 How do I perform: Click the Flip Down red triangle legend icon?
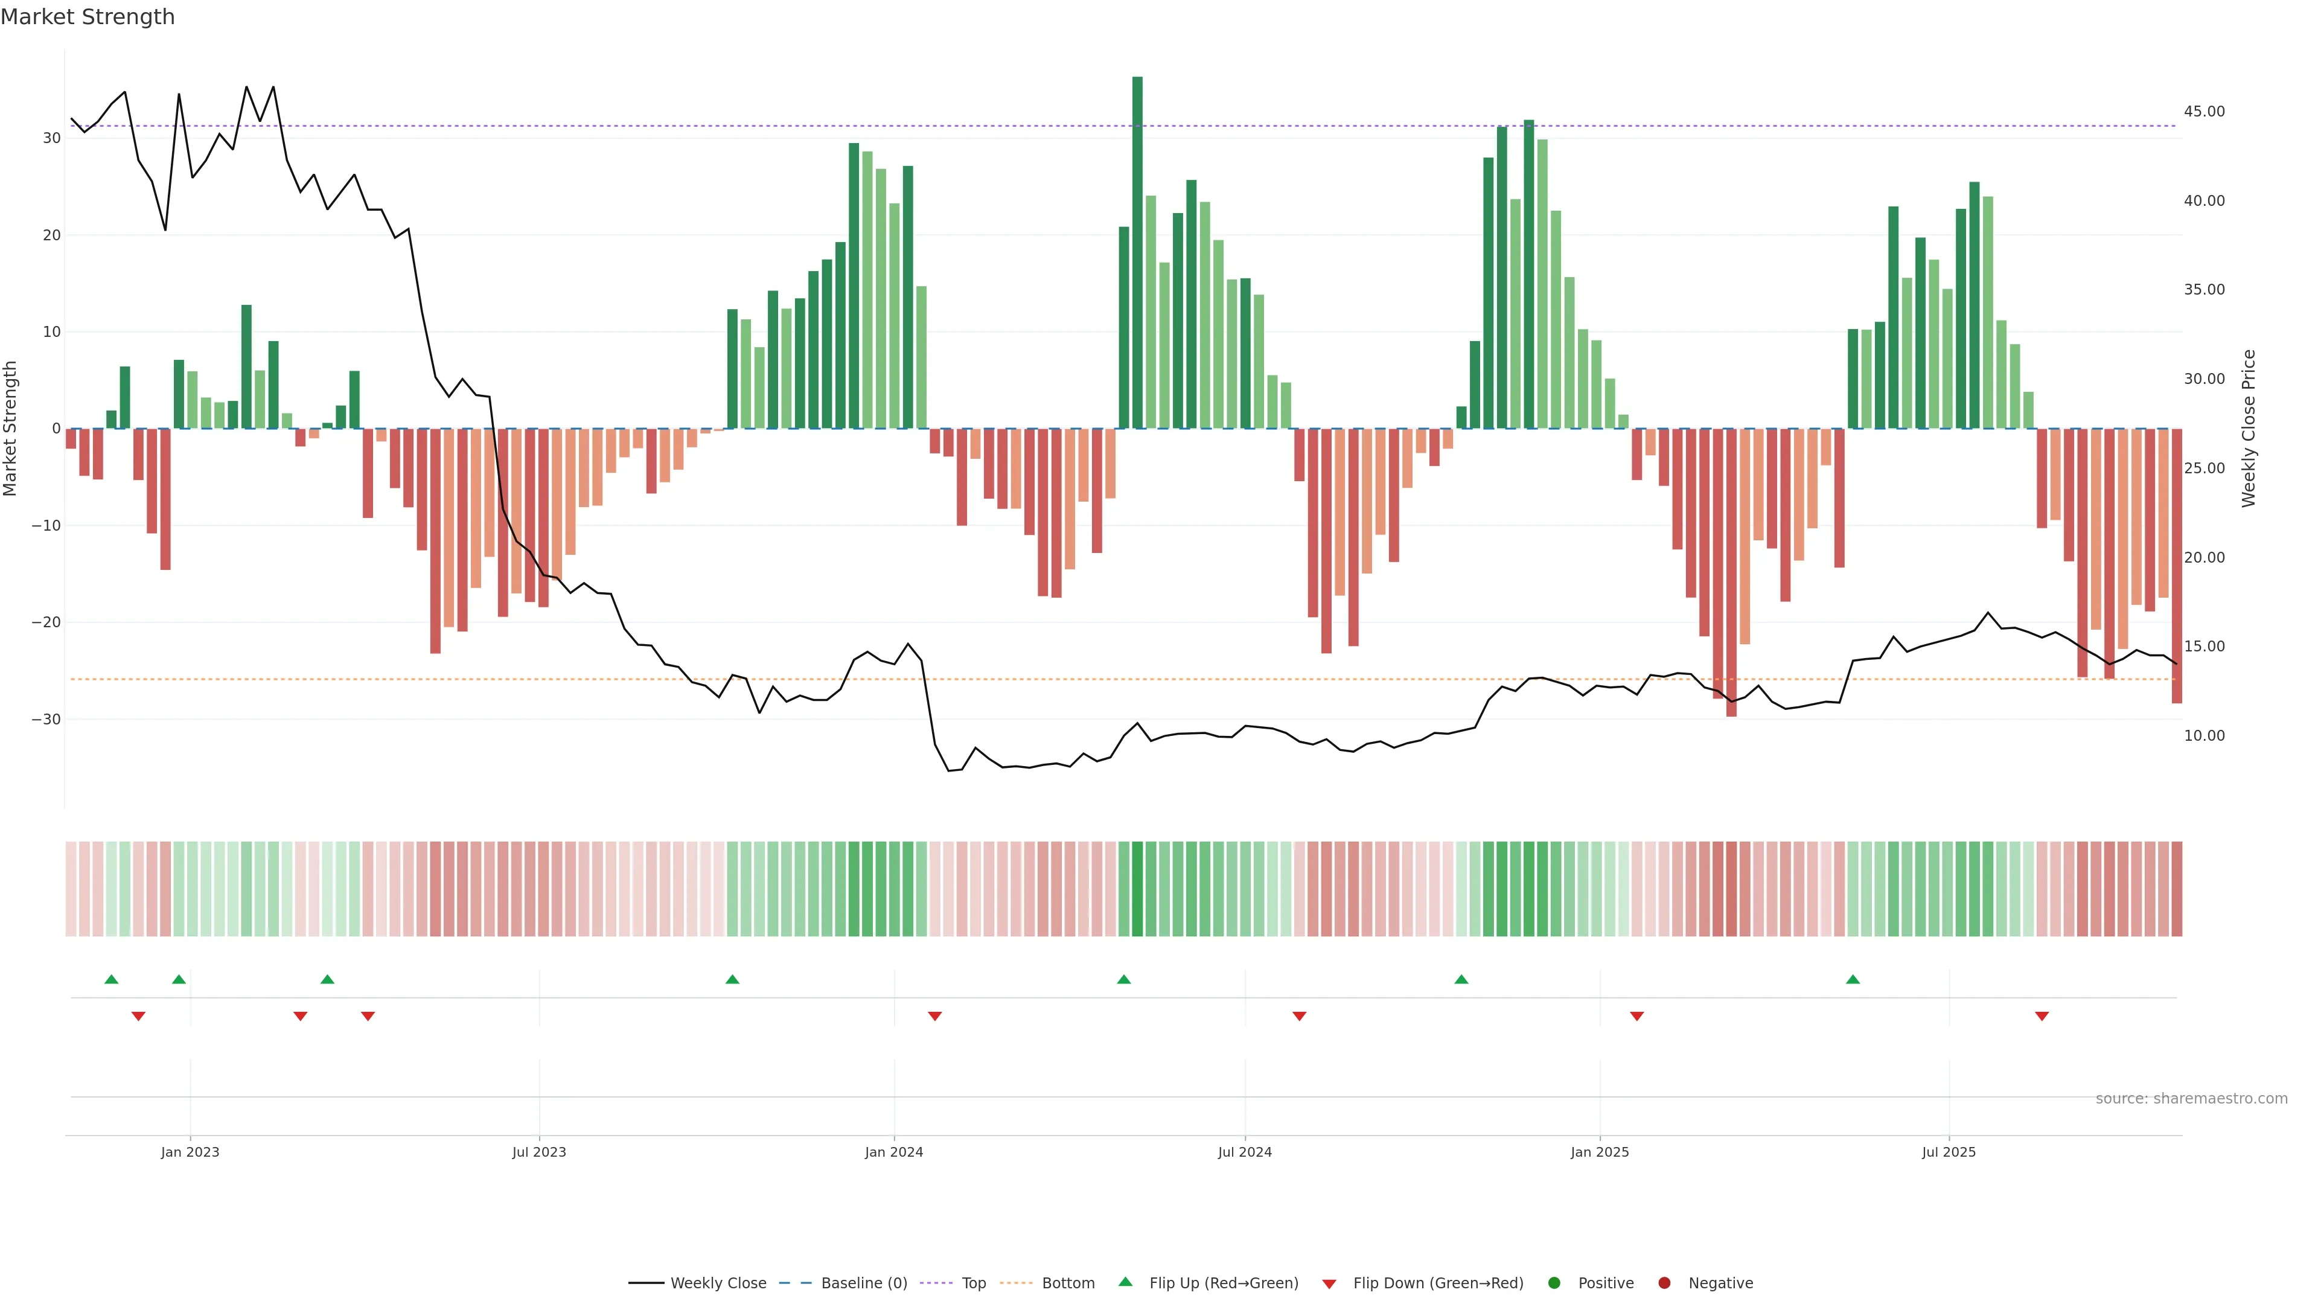[x=1329, y=1284]
